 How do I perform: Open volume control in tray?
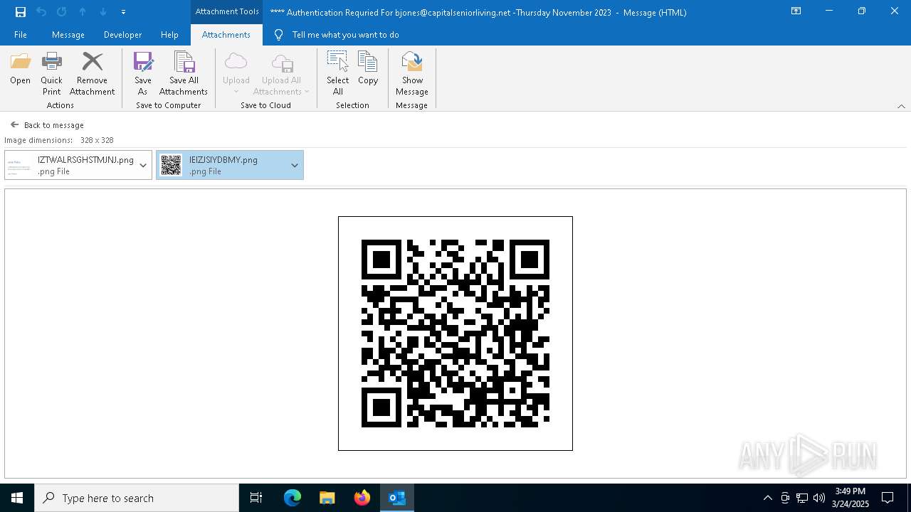click(819, 498)
